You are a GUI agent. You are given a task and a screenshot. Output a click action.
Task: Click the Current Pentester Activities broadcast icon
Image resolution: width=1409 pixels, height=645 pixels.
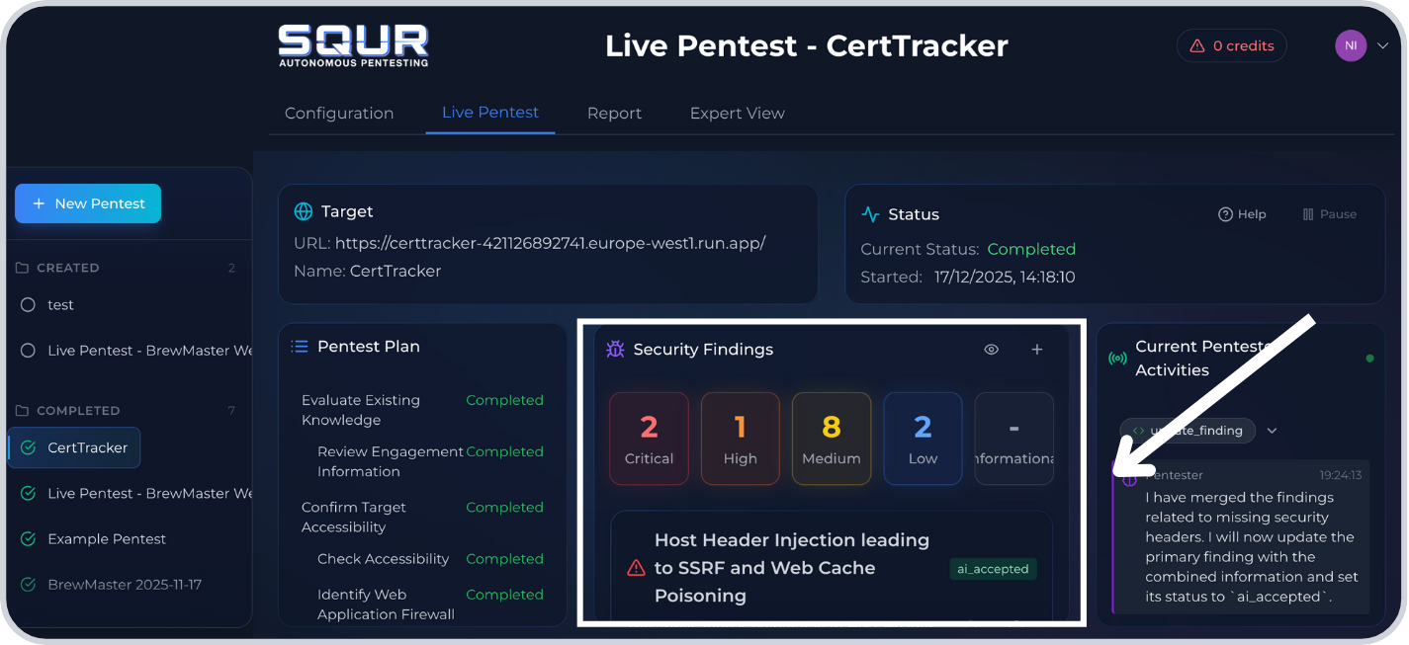(1117, 358)
